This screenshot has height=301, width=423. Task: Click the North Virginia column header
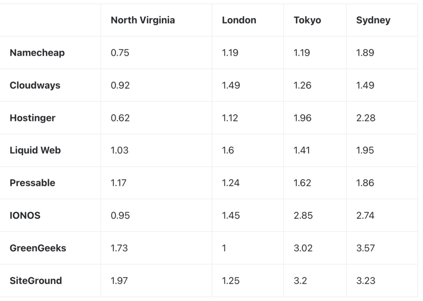pyautogui.click(x=143, y=20)
